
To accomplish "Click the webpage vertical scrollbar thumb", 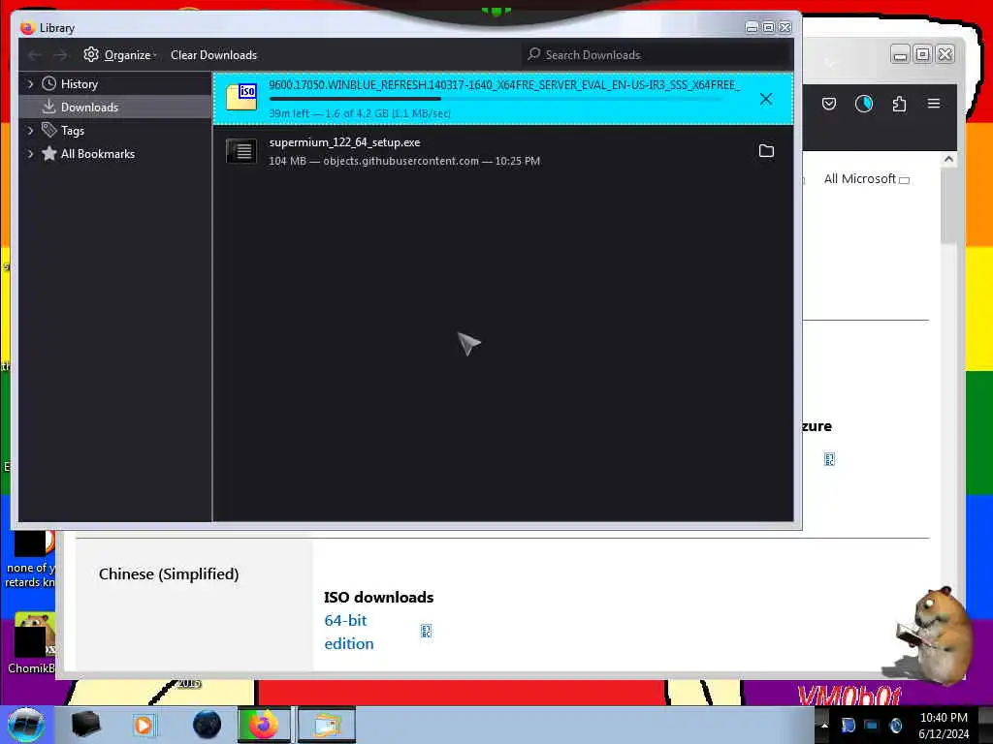I will 948,205.
